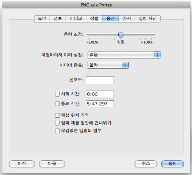
Task: Click the 다음 button
Action: tap(52, 164)
